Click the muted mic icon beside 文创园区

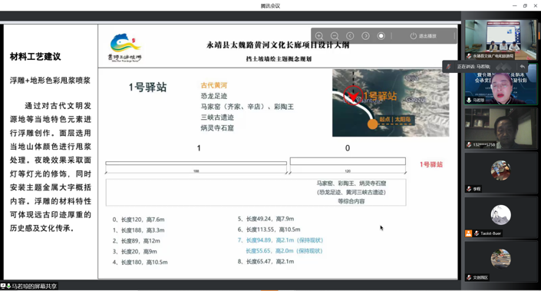(x=469, y=277)
